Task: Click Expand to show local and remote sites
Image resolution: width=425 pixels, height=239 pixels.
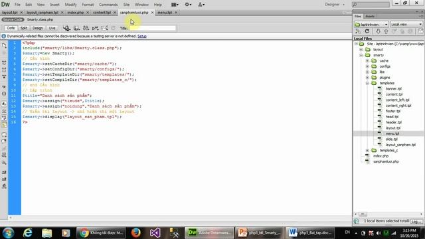Action: (420, 31)
